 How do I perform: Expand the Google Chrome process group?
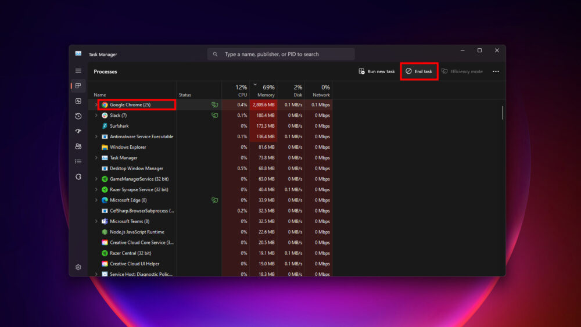point(96,105)
